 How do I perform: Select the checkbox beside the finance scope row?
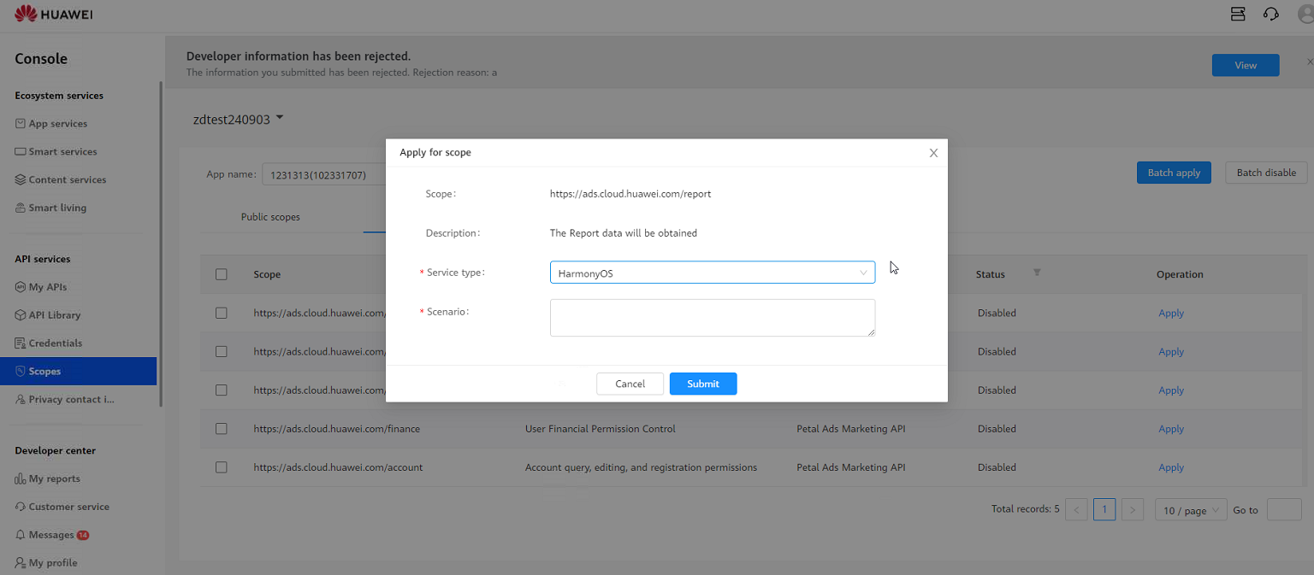click(222, 429)
